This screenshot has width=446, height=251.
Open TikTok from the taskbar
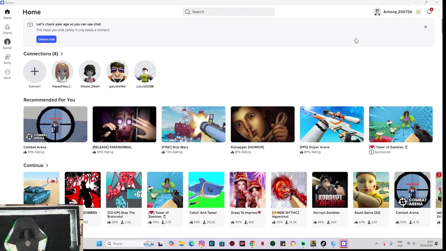tap(323, 244)
